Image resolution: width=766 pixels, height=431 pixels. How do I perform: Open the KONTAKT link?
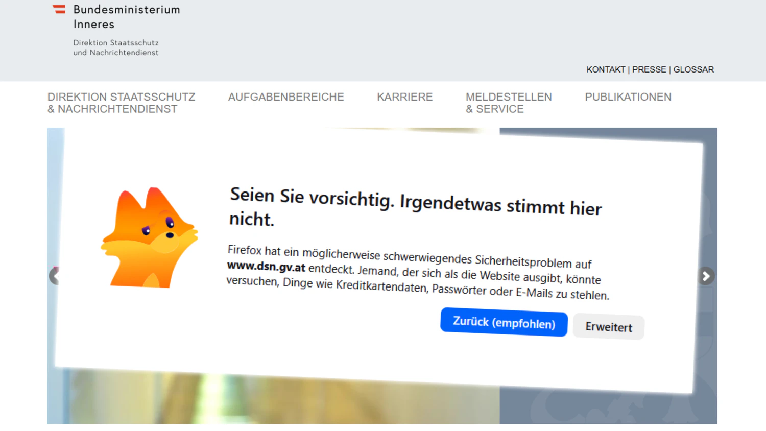click(x=606, y=69)
